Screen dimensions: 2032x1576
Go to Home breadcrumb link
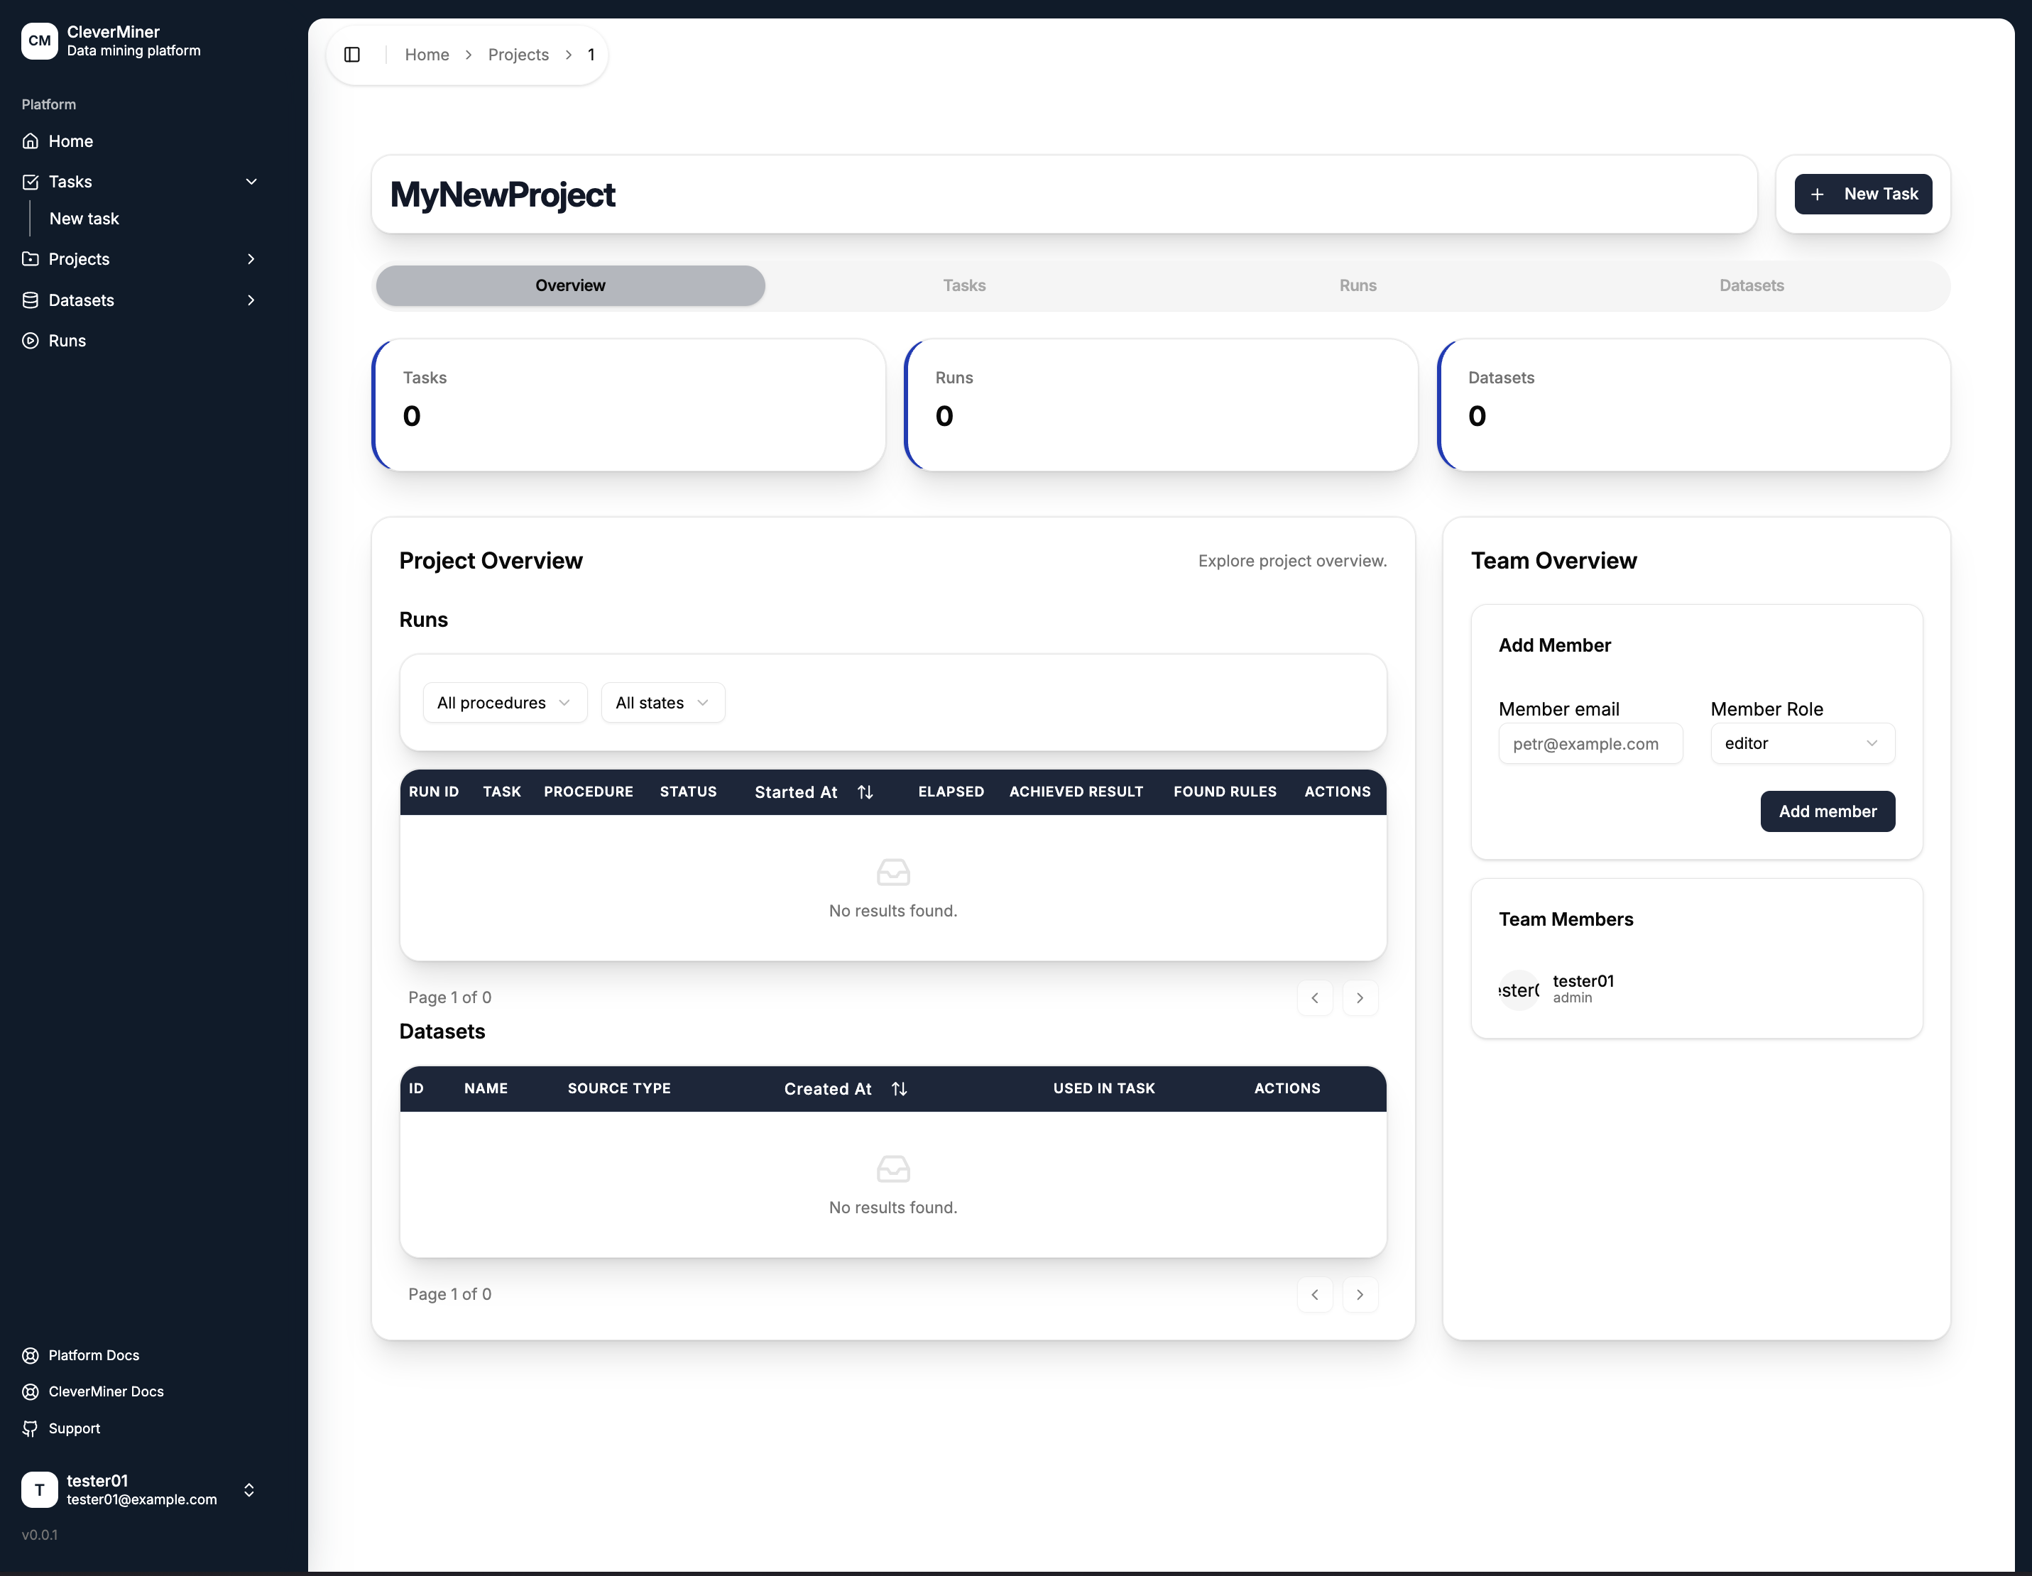click(427, 55)
